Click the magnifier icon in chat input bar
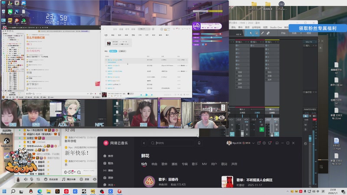Screen dimensions: 347x195 pos(79,172)
